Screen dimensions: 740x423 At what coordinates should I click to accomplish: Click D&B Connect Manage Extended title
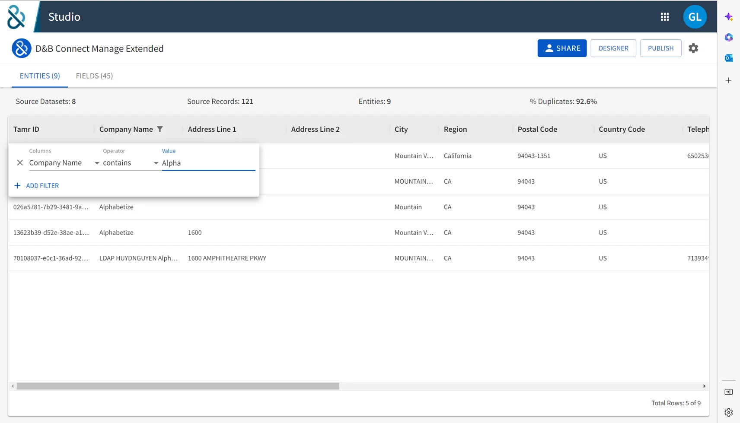coord(99,48)
